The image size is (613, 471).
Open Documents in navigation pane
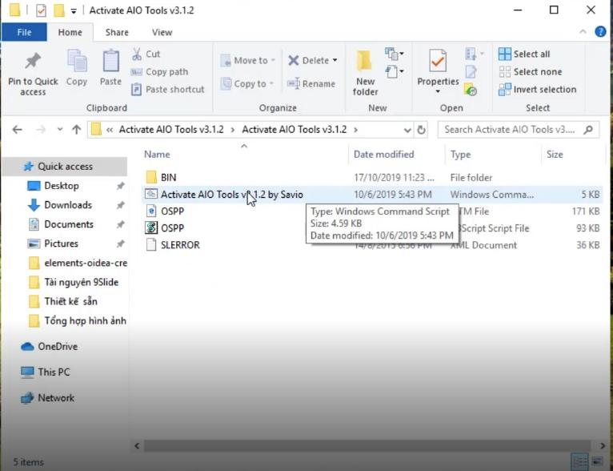(69, 224)
